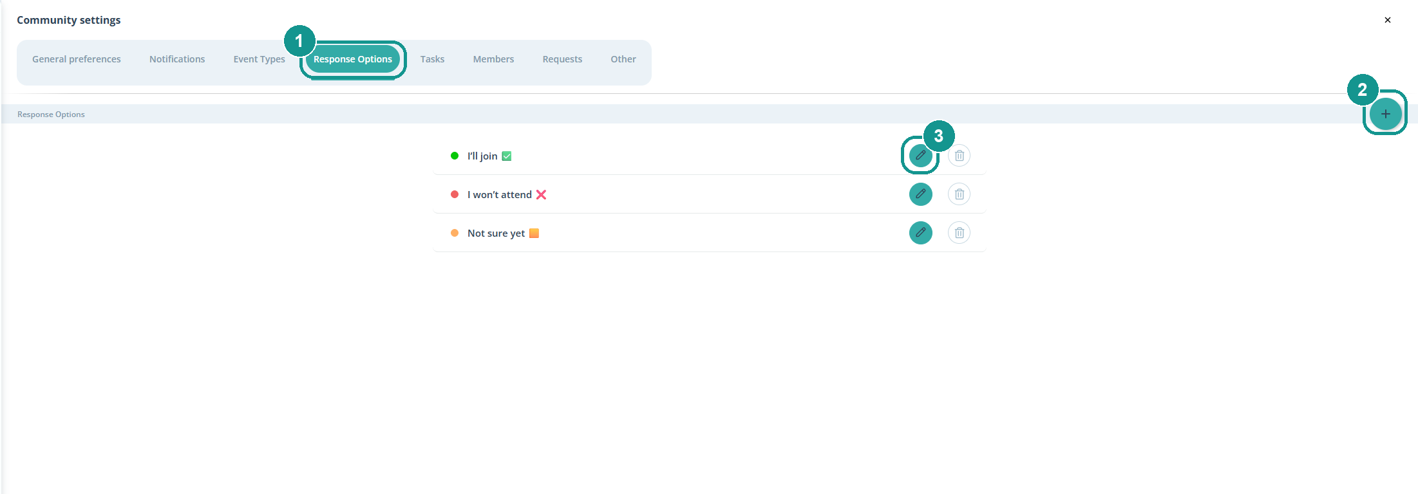Select the Response Options tab
This screenshot has height=494, width=1418.
point(353,59)
